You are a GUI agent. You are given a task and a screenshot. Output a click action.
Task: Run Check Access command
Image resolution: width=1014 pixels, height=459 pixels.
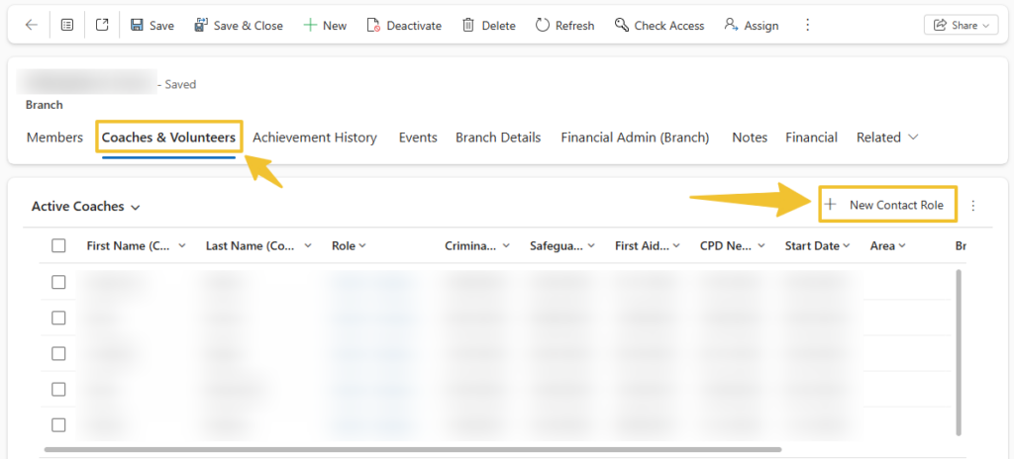(x=659, y=26)
